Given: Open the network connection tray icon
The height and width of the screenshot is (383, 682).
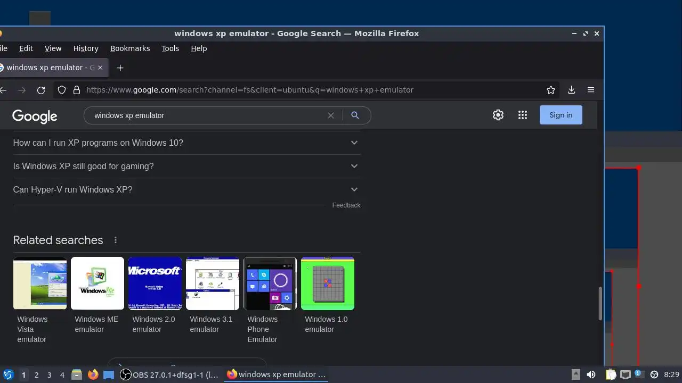Looking at the screenshot, I should (625, 374).
